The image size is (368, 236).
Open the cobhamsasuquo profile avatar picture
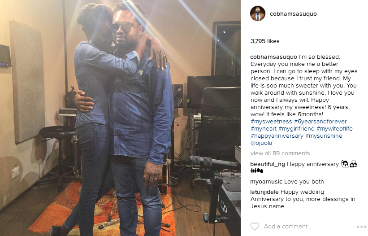coord(258,13)
